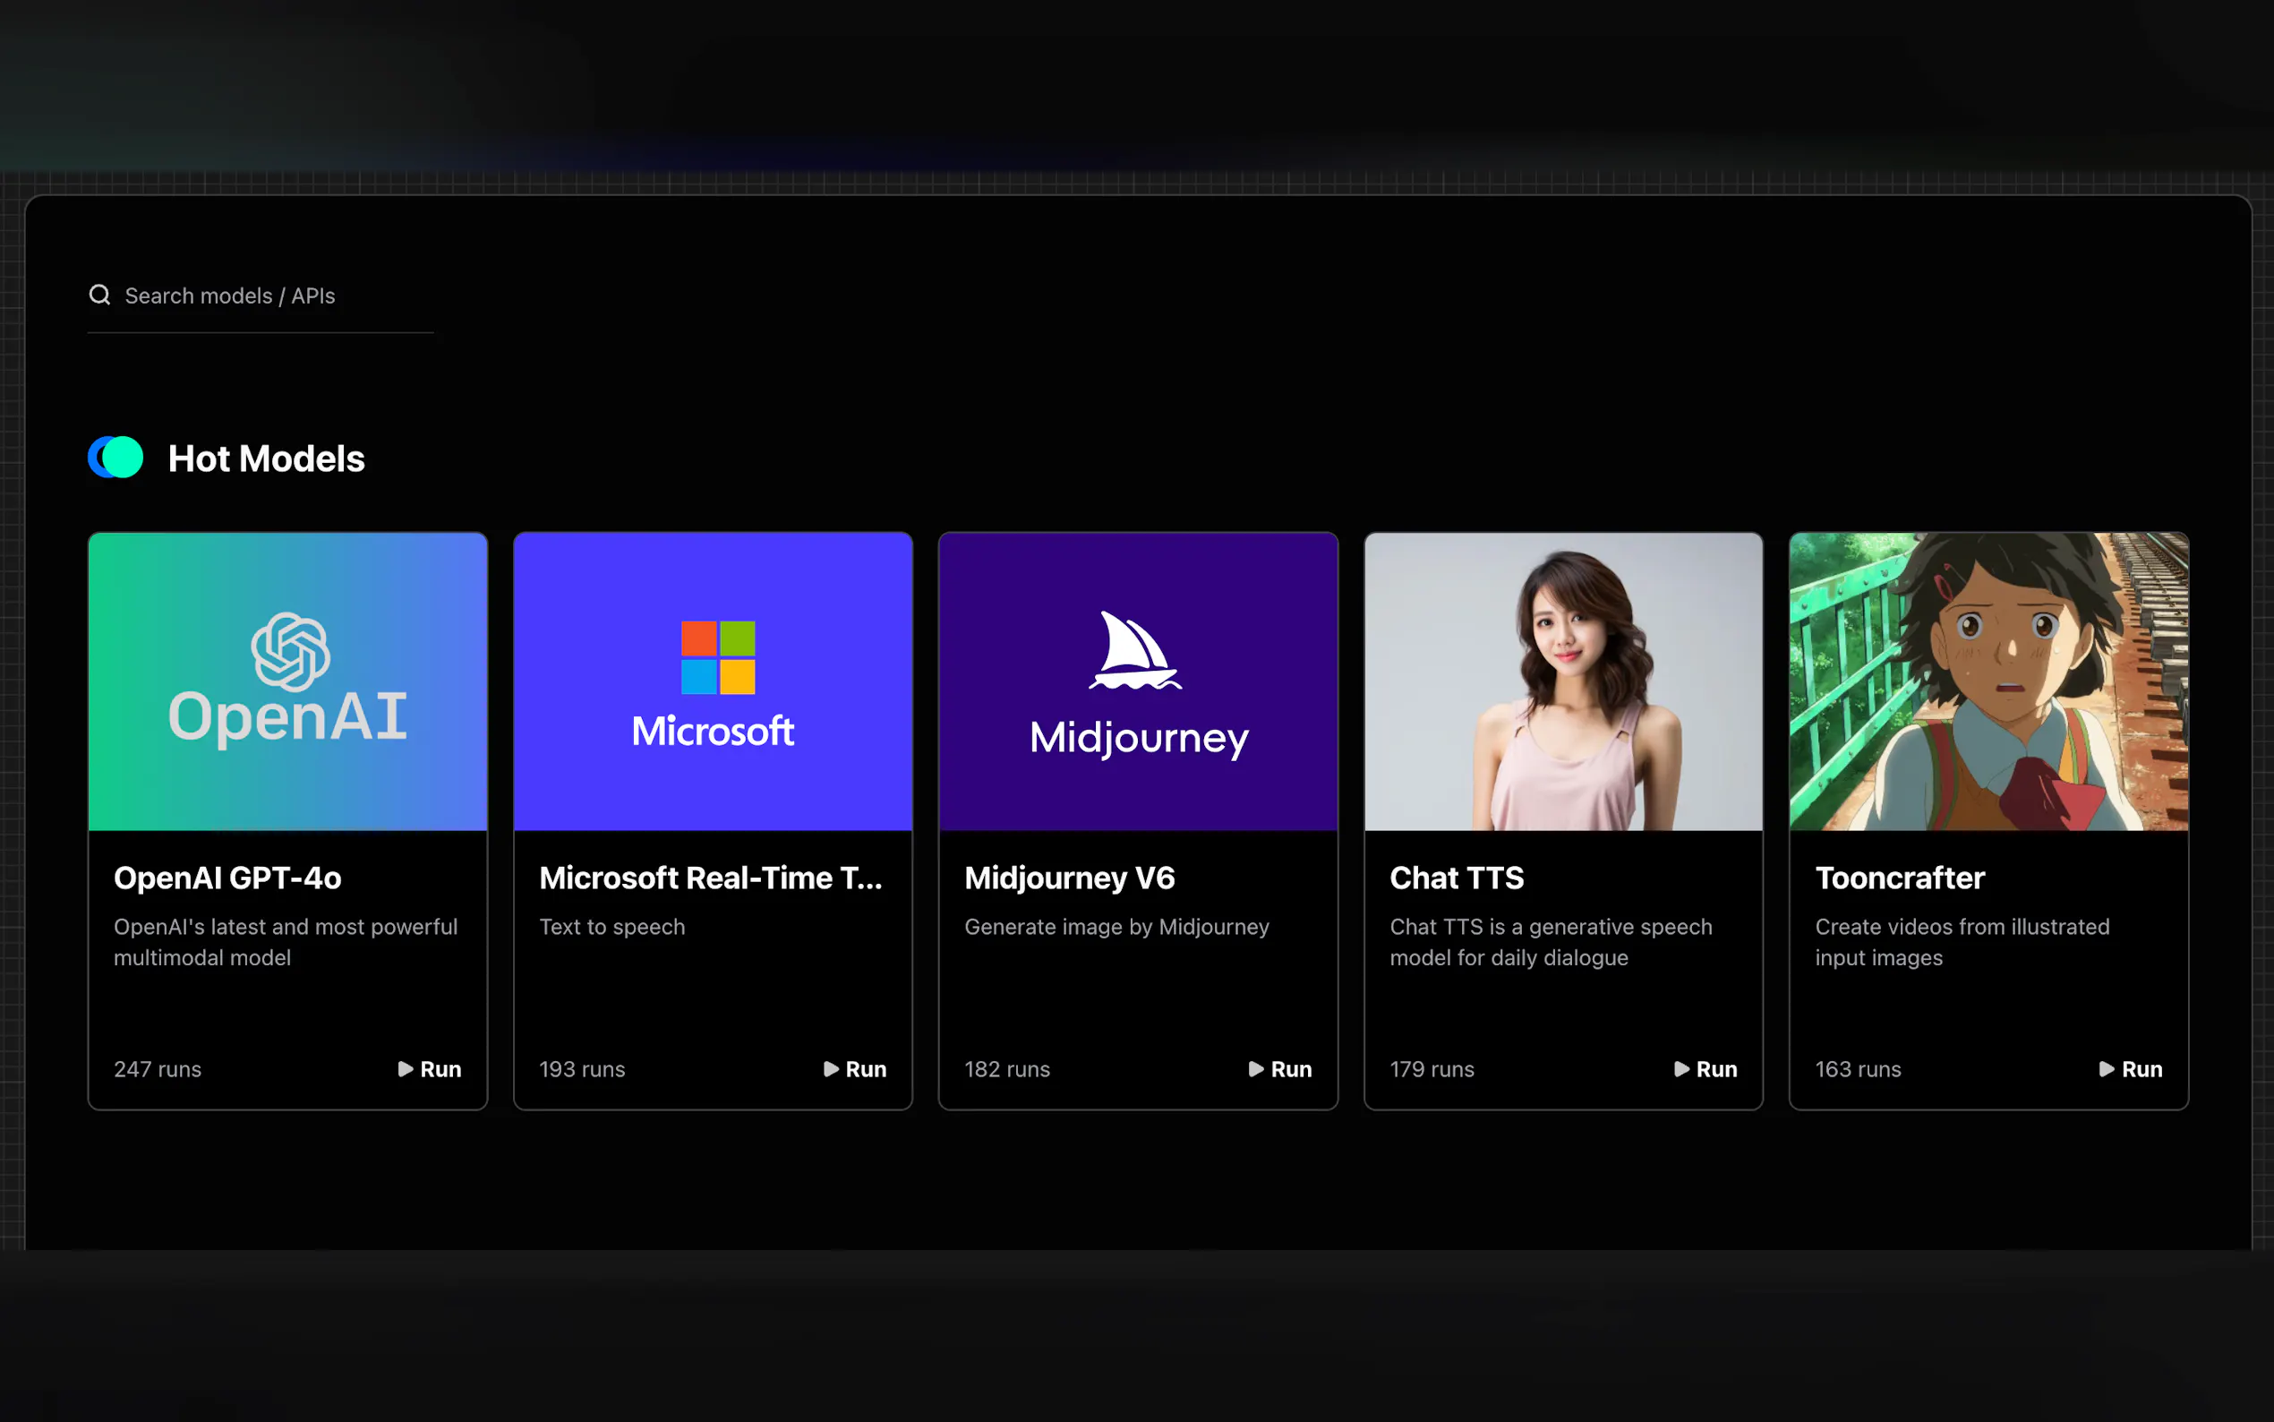Screen dimensions: 2274x1422
Task: Click the play icon on Tooncrafter card
Action: click(2107, 1069)
